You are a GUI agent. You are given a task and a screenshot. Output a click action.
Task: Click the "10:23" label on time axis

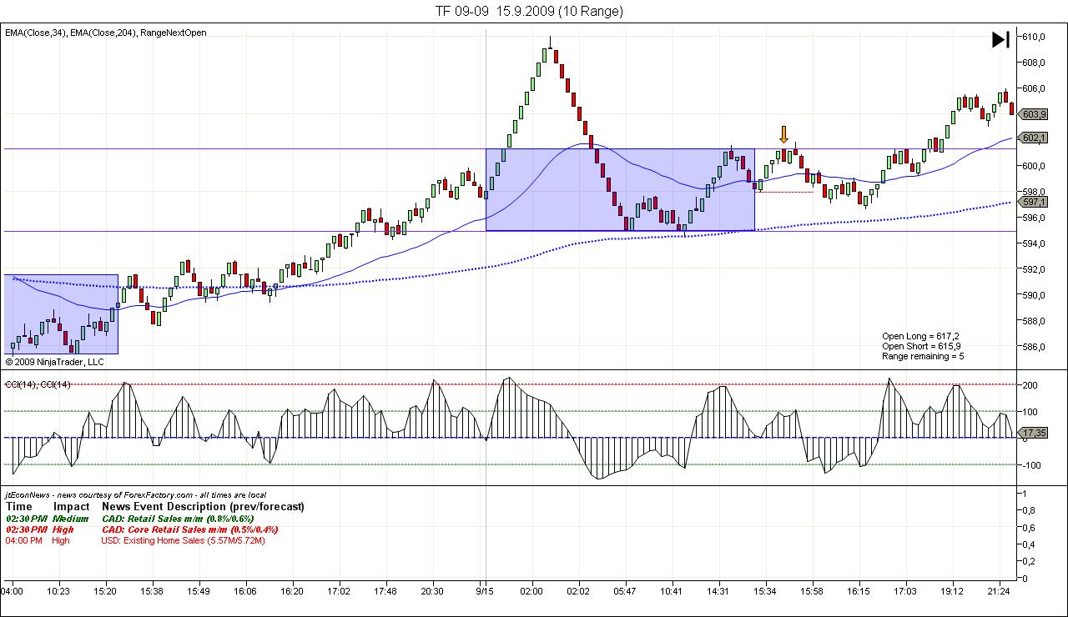[x=58, y=591]
